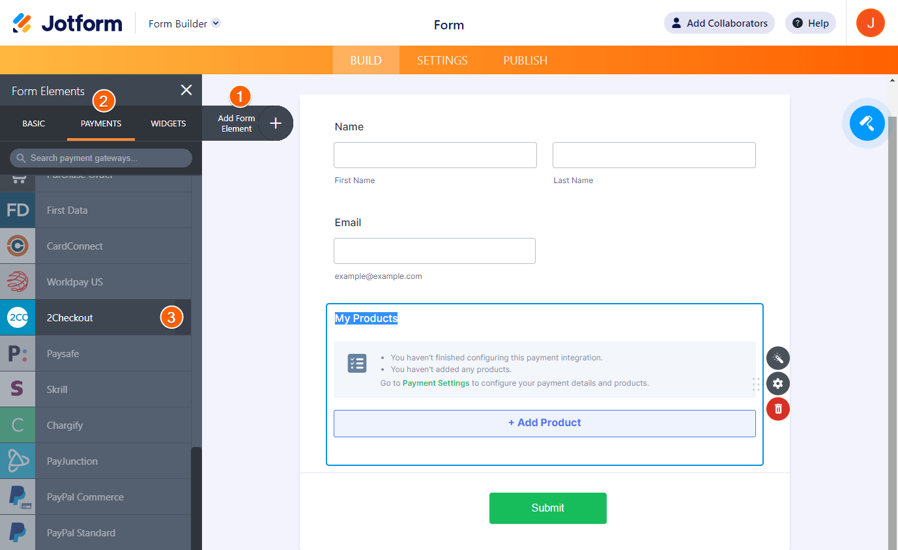Select the WIDGETS elements tab

click(x=168, y=123)
